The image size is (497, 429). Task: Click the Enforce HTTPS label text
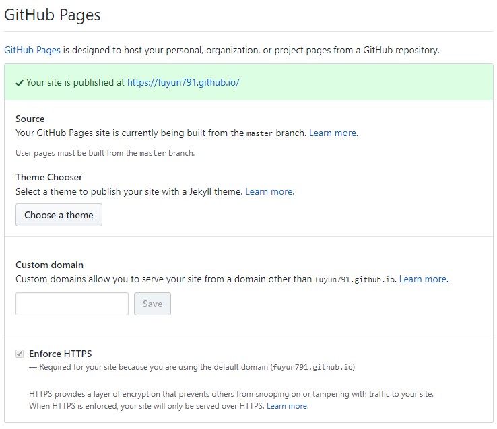point(60,354)
